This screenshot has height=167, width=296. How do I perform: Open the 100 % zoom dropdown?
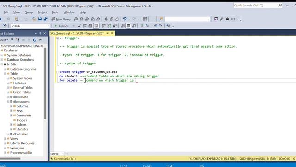63,154
